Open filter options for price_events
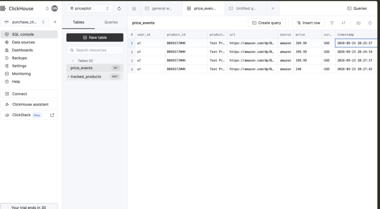The width and height of the screenshot is (380, 209). tap(332, 23)
